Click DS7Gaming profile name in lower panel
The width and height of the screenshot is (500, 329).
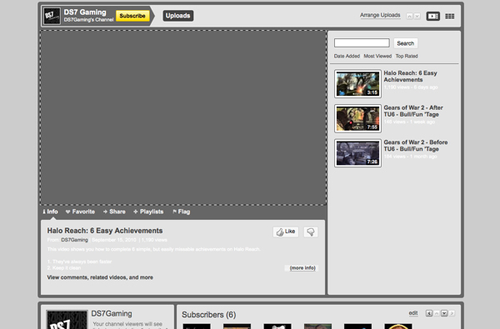[x=112, y=314]
